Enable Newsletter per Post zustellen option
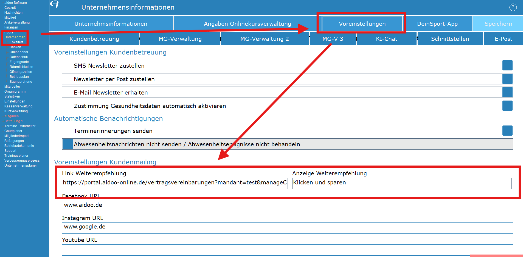 (507, 79)
